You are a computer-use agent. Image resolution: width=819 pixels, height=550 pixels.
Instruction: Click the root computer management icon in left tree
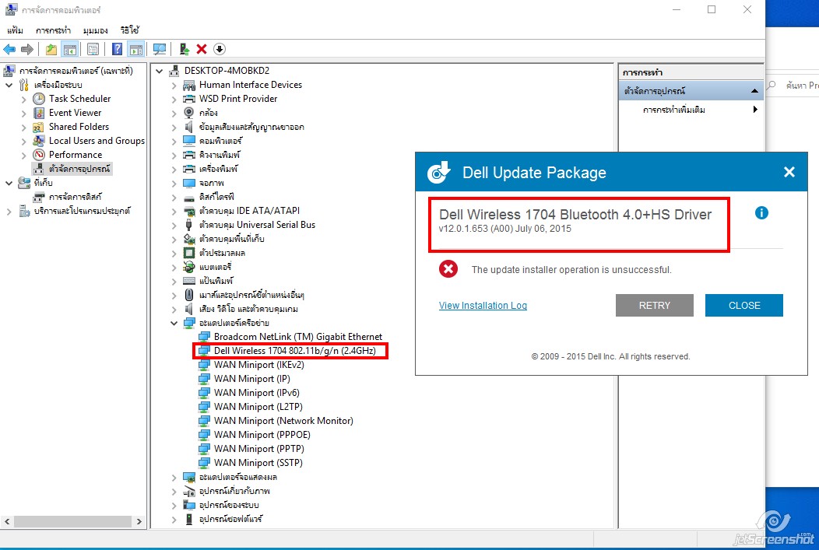pyautogui.click(x=9, y=71)
